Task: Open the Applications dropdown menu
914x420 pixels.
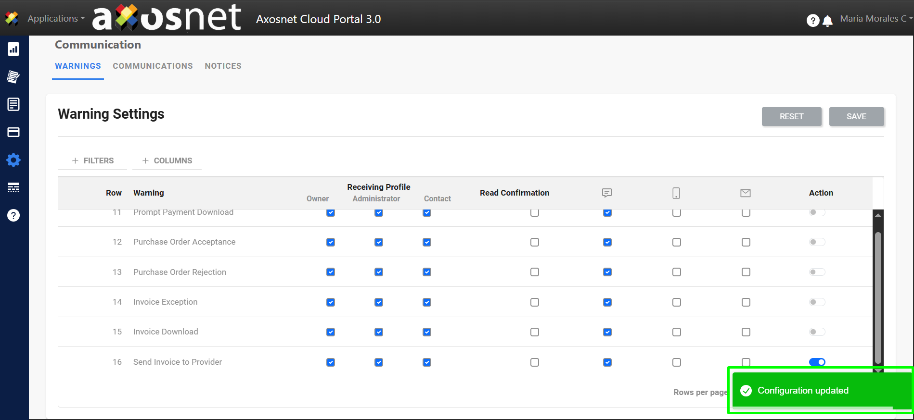Action: (x=55, y=19)
